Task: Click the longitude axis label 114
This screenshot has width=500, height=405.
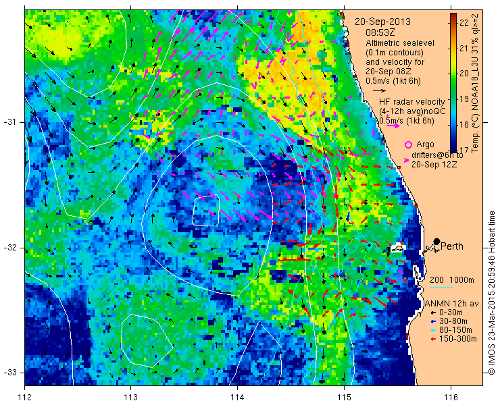Action: point(237,398)
